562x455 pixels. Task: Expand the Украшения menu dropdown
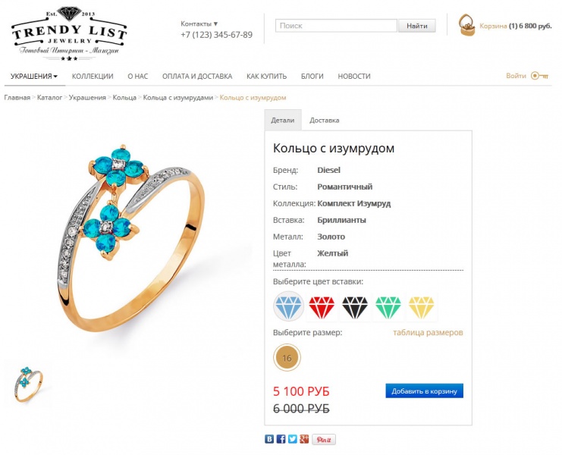(34, 77)
